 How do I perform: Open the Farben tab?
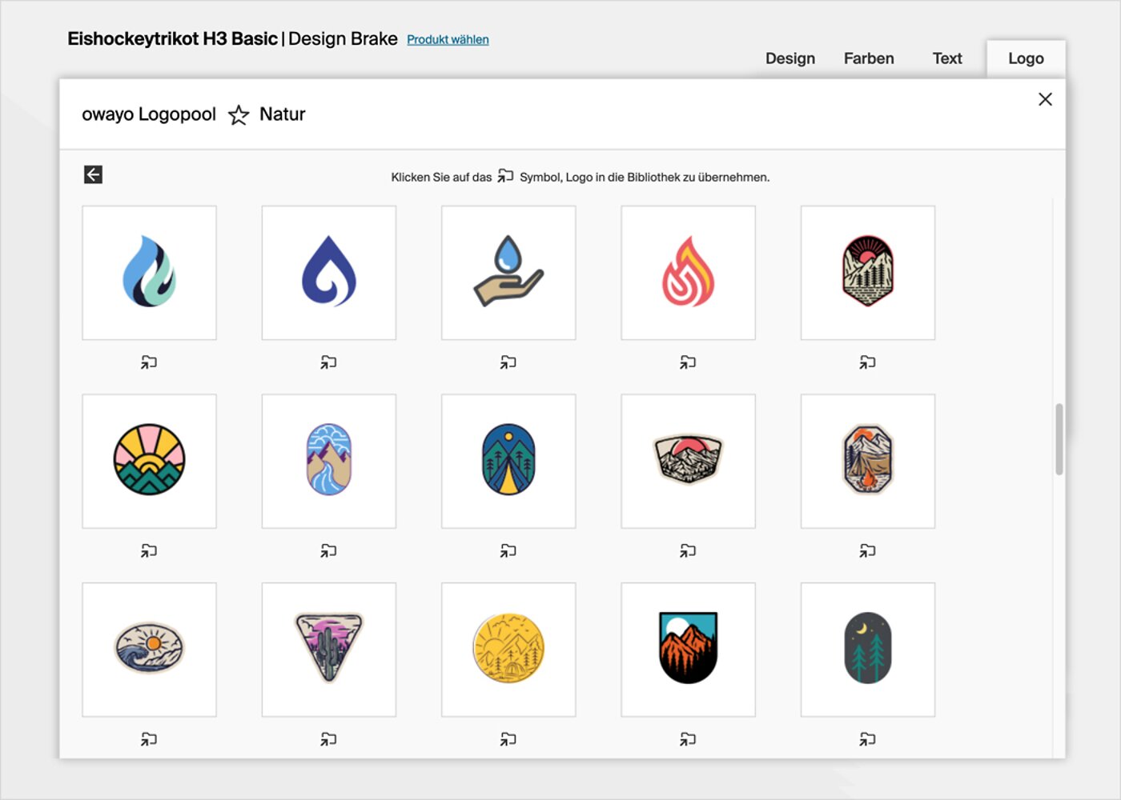869,58
